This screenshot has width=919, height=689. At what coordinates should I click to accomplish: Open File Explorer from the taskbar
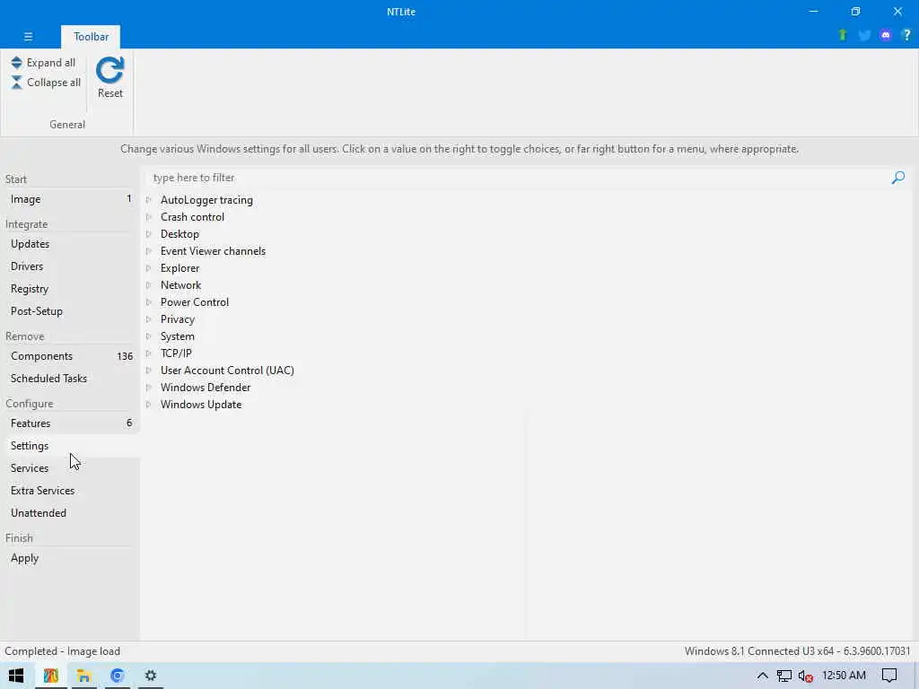(x=83, y=676)
